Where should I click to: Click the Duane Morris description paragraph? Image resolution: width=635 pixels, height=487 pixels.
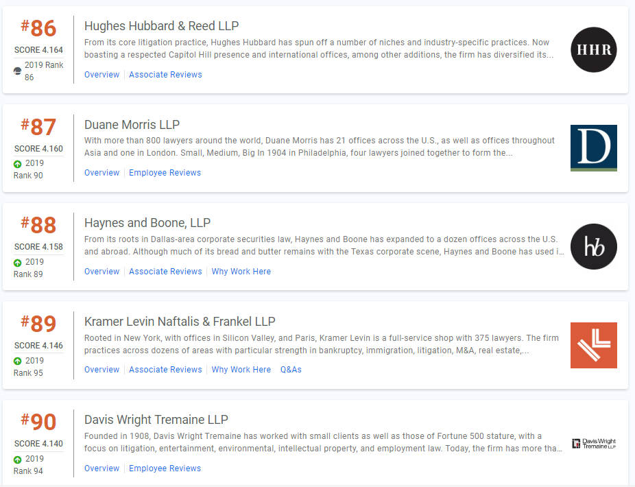320,147
